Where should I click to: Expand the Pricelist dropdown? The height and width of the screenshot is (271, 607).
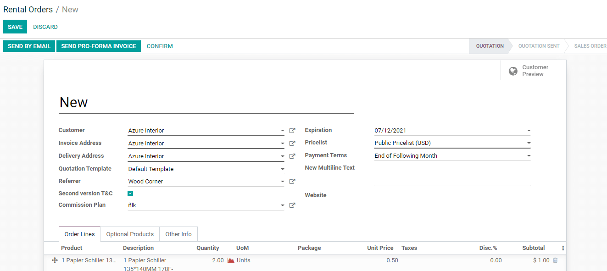click(x=529, y=143)
